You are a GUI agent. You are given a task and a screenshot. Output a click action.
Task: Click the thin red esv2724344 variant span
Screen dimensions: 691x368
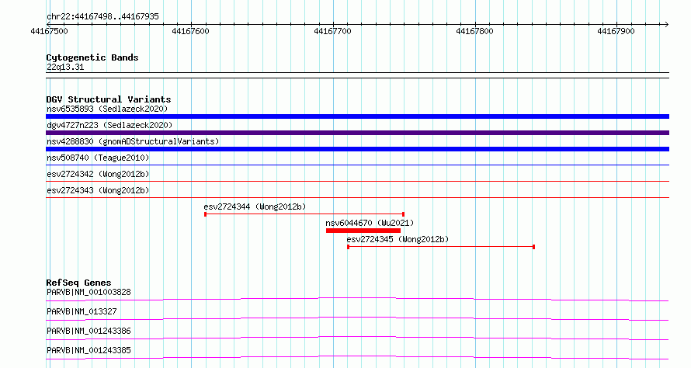tap(304, 214)
